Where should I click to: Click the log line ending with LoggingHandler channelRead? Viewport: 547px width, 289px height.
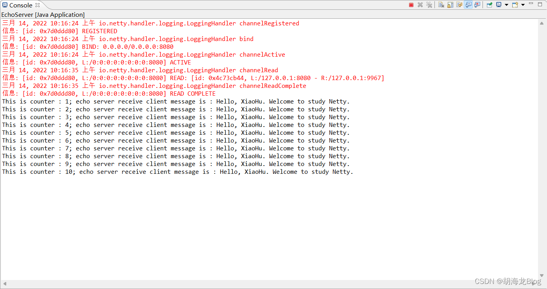[x=140, y=70]
